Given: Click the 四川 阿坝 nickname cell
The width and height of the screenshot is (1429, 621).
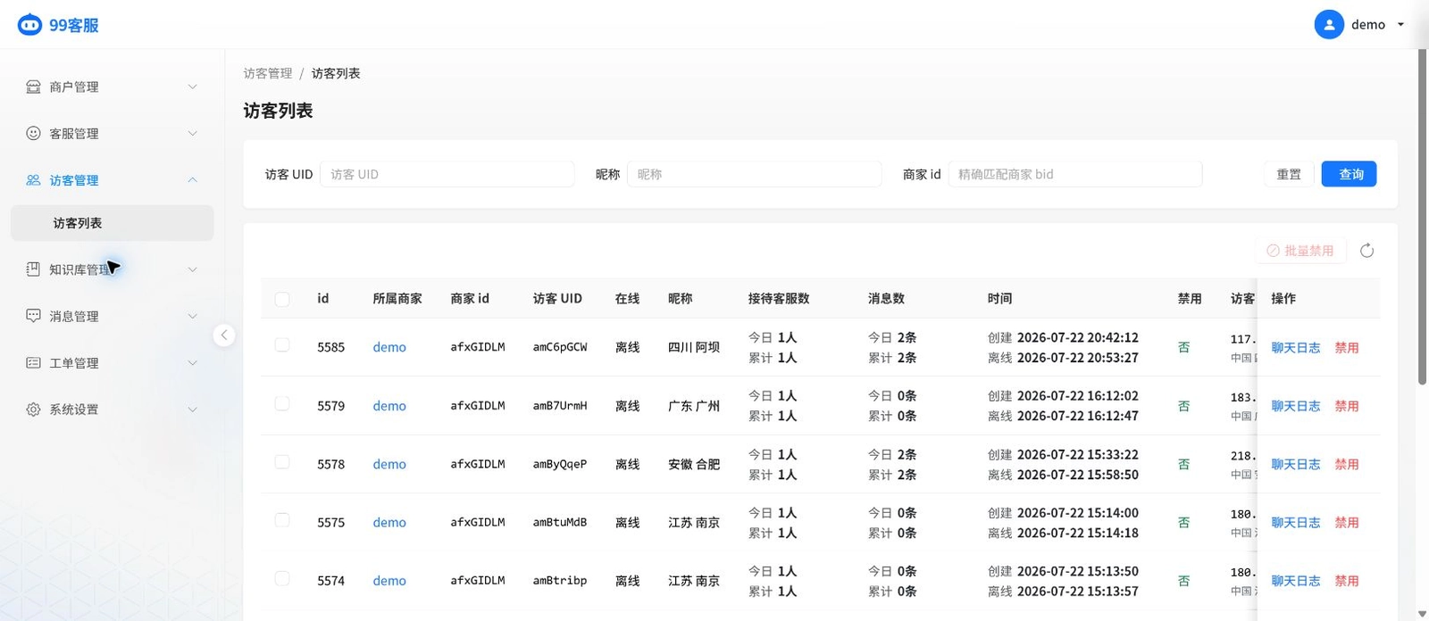Looking at the screenshot, I should click(x=694, y=347).
